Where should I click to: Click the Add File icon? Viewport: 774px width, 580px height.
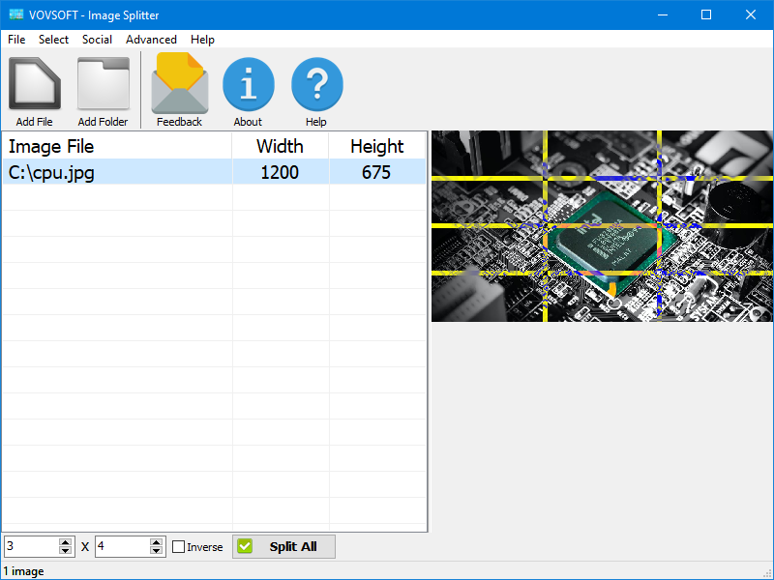point(34,82)
